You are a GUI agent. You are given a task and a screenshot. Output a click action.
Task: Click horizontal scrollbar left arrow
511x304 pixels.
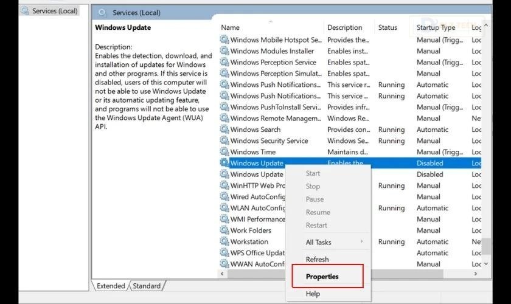pos(222,274)
